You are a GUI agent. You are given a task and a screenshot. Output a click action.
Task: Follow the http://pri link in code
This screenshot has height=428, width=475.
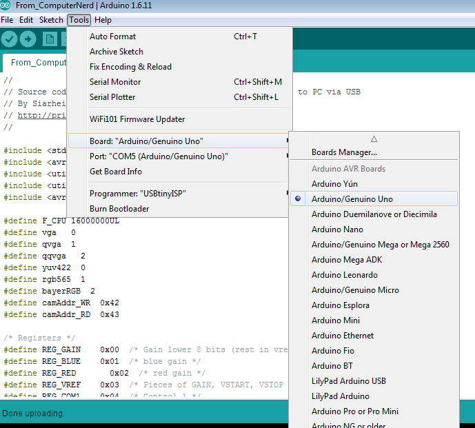coord(42,115)
